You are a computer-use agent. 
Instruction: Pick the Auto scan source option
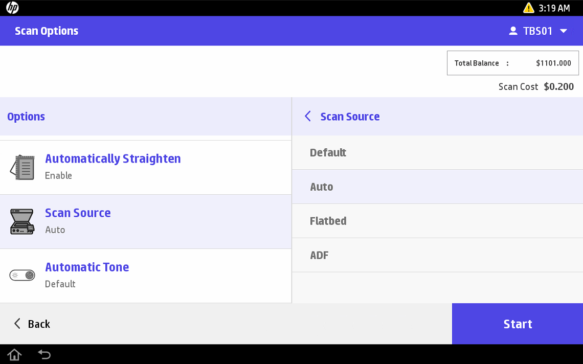pos(437,187)
